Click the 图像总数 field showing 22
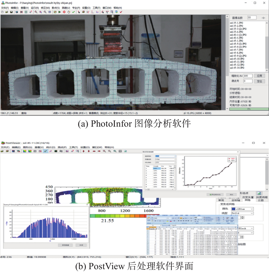Screen dimensions: 269x272 tap(252, 17)
